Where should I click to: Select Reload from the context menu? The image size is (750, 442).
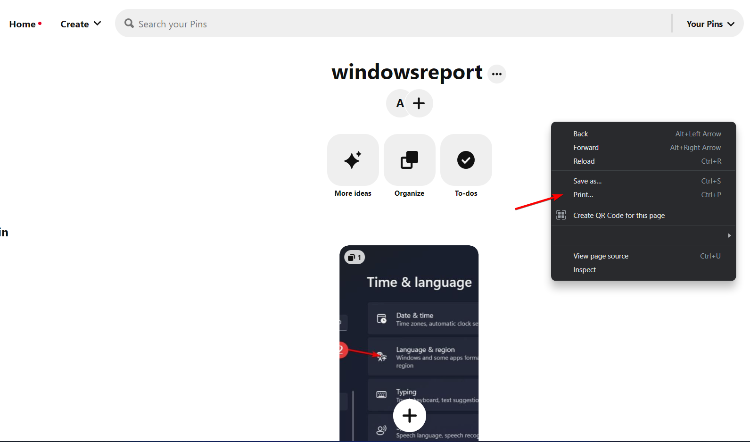point(643,161)
